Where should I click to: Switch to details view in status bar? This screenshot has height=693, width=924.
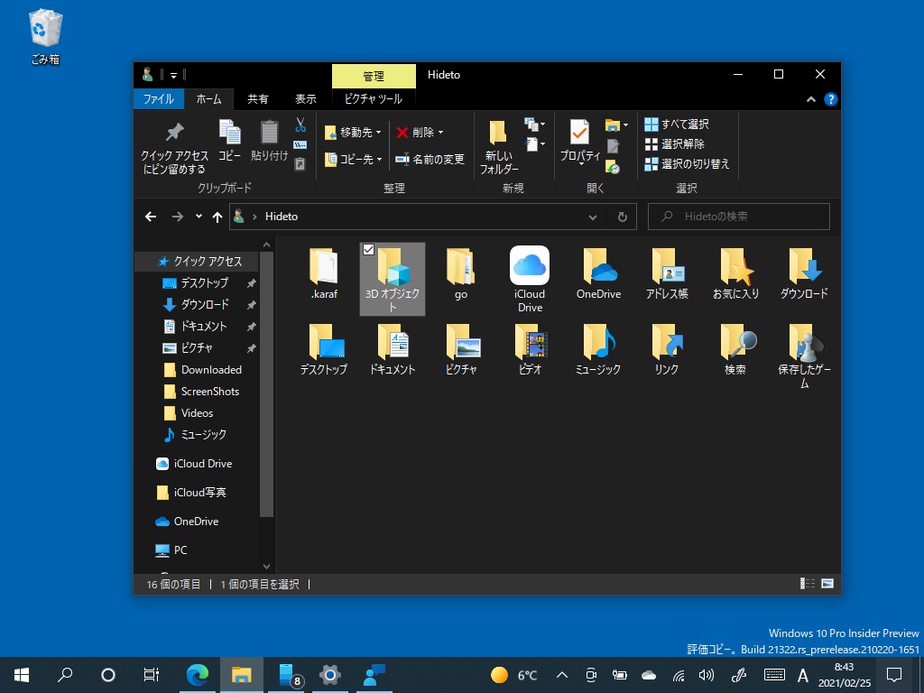click(808, 584)
